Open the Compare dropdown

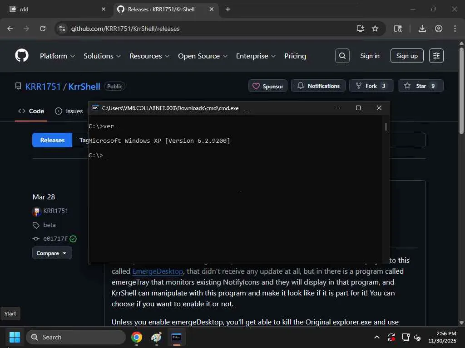pyautogui.click(x=52, y=253)
